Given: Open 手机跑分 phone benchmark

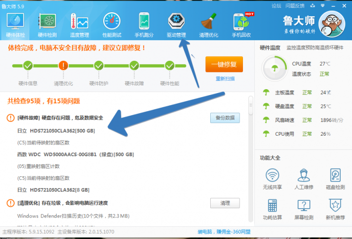Looking at the screenshot, I should (x=144, y=25).
